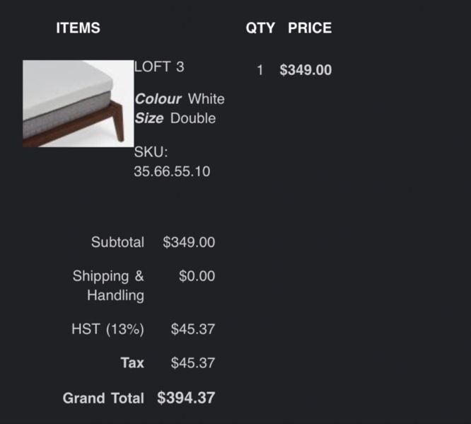Select the shipping amount $0.00

click(x=197, y=276)
